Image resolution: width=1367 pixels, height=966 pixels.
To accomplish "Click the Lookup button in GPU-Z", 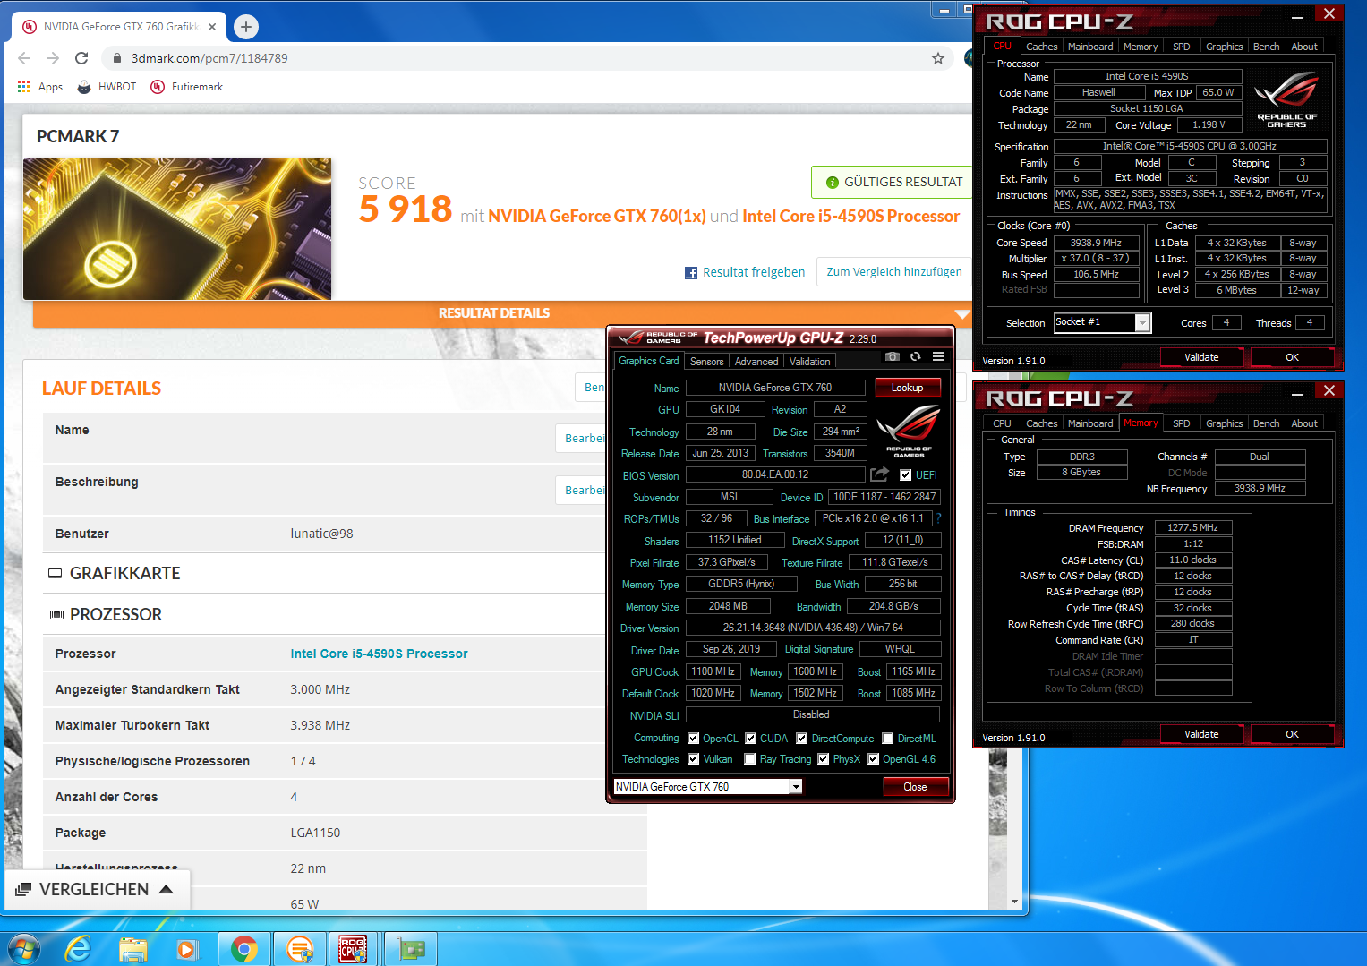I will pos(907,388).
